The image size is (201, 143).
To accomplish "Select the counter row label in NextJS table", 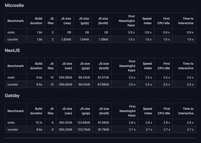I will [x=12, y=84].
